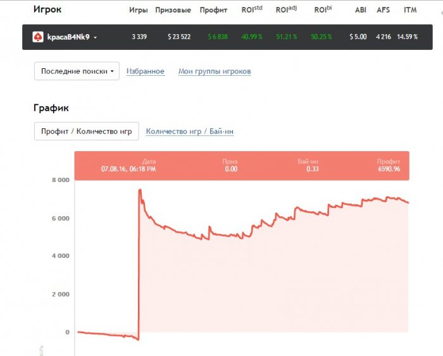Click the tooltip prize value 0.00

[231, 169]
